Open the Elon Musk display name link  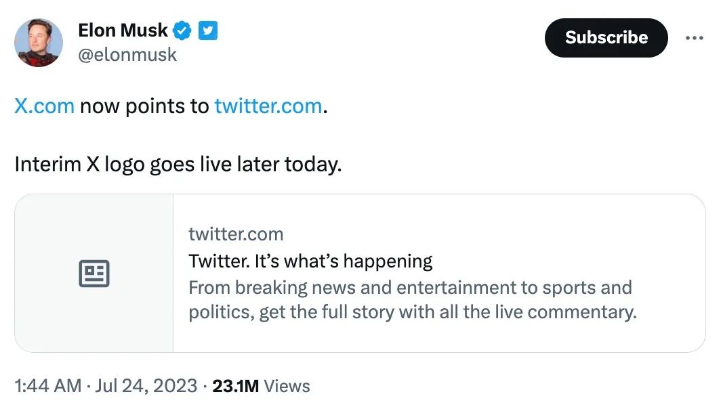(x=123, y=30)
